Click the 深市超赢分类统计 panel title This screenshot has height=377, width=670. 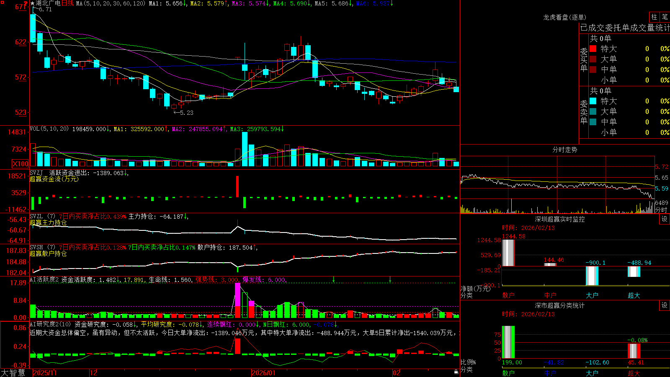(560, 305)
